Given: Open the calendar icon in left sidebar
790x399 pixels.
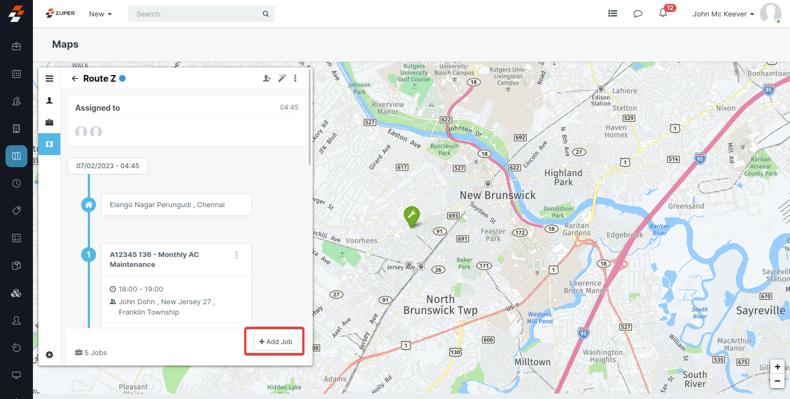Looking at the screenshot, I should coord(16,73).
